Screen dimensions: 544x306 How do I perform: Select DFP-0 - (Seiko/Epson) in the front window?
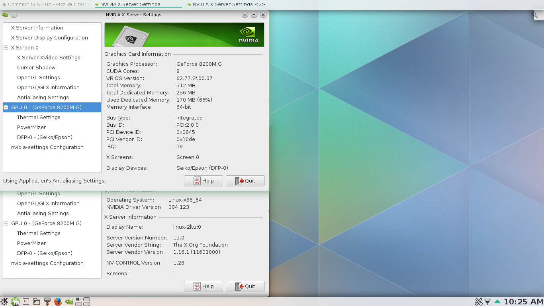(45, 137)
